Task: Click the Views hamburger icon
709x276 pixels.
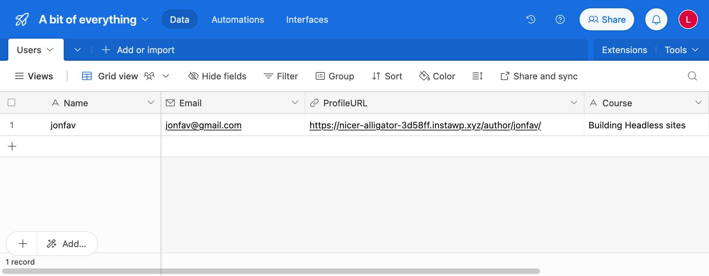Action: [19, 76]
